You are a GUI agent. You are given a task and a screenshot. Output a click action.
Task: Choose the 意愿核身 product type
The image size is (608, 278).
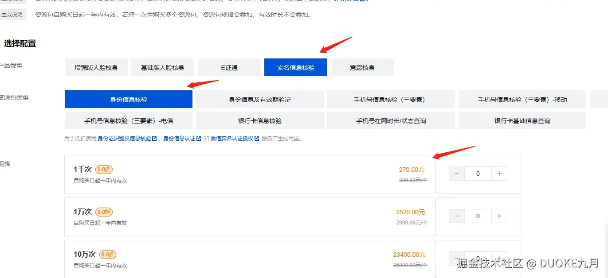tap(362, 68)
